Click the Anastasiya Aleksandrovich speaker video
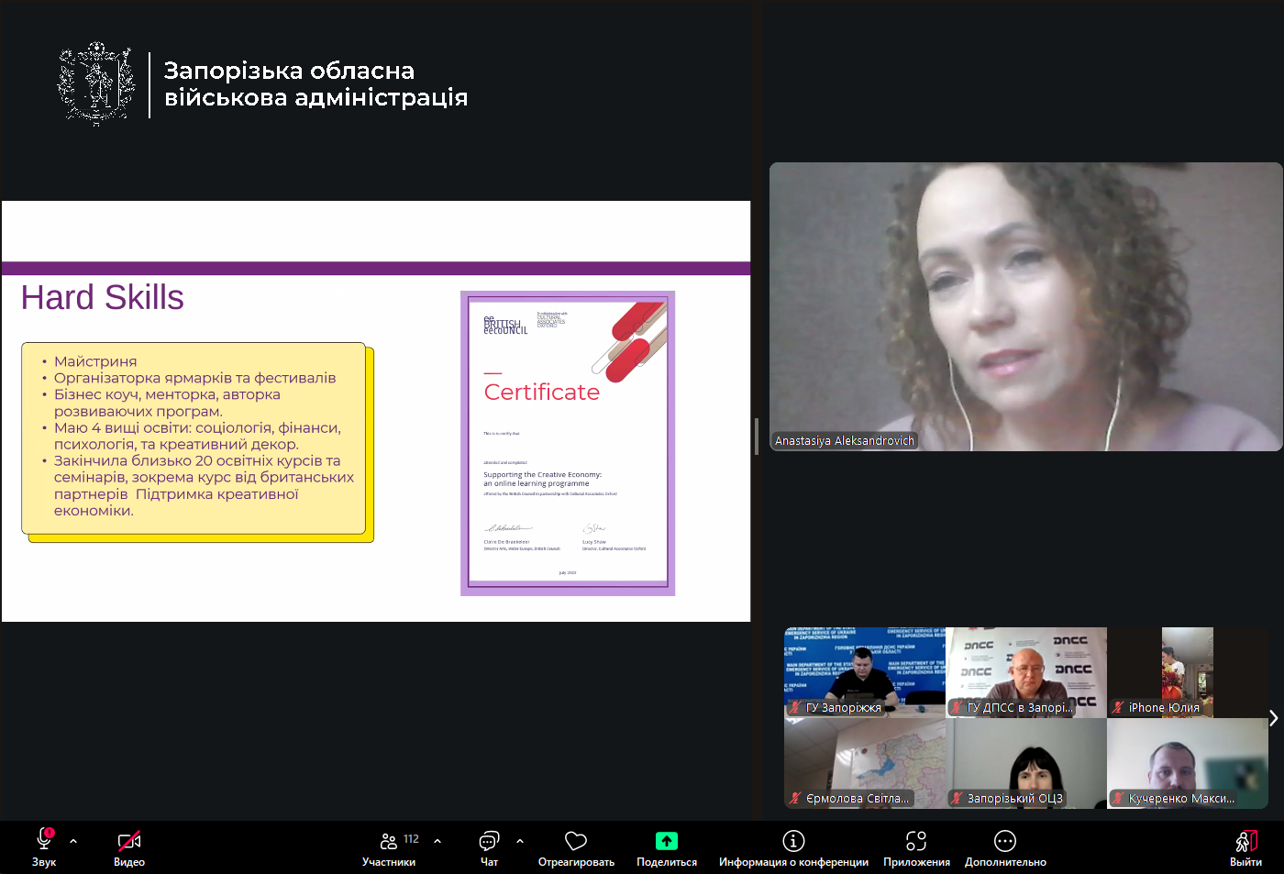The image size is (1284, 874). 1025,306
